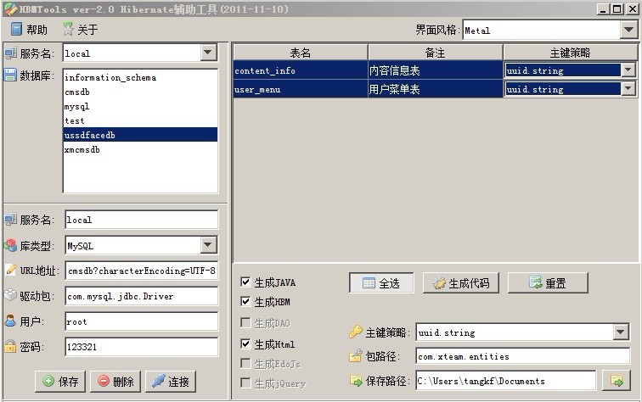Image resolution: width=642 pixels, height=402 pixels.
Task: Select information_schema in database list
Action: 140,77
